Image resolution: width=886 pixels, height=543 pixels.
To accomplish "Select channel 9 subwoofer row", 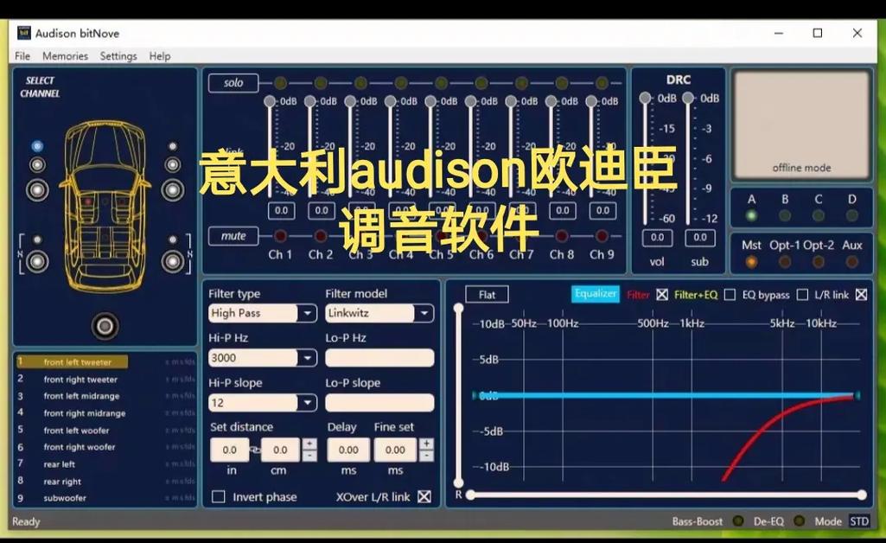I will tap(105, 498).
